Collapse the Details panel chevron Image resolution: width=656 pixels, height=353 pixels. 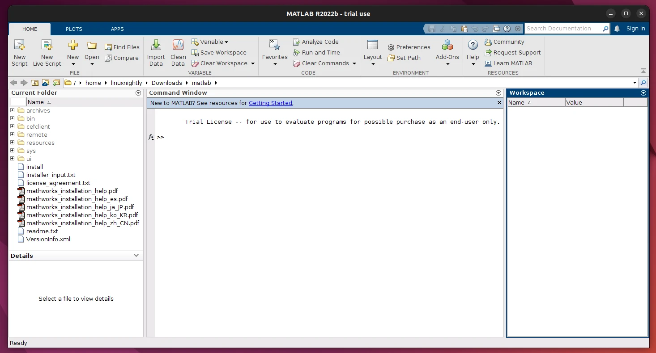(136, 256)
